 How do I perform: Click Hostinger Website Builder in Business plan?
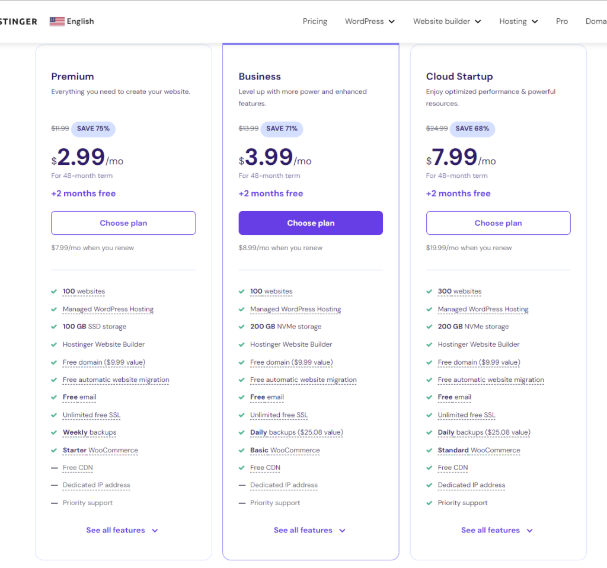(291, 344)
